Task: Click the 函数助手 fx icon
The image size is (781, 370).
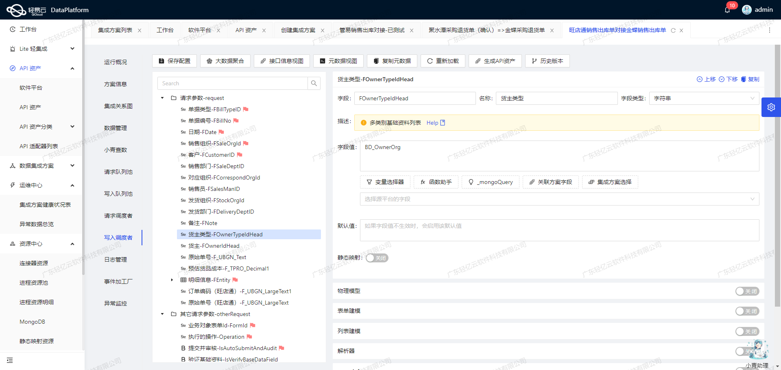Action: point(423,182)
